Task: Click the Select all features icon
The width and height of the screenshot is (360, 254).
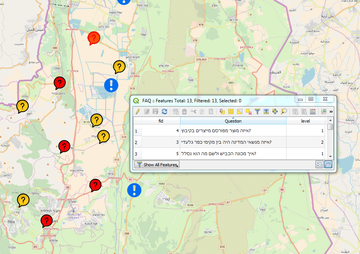Action: point(231,111)
